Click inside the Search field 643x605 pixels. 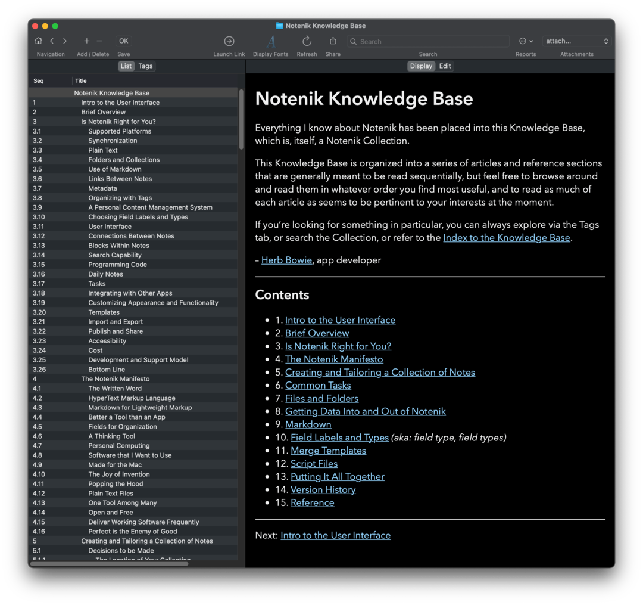tap(427, 41)
